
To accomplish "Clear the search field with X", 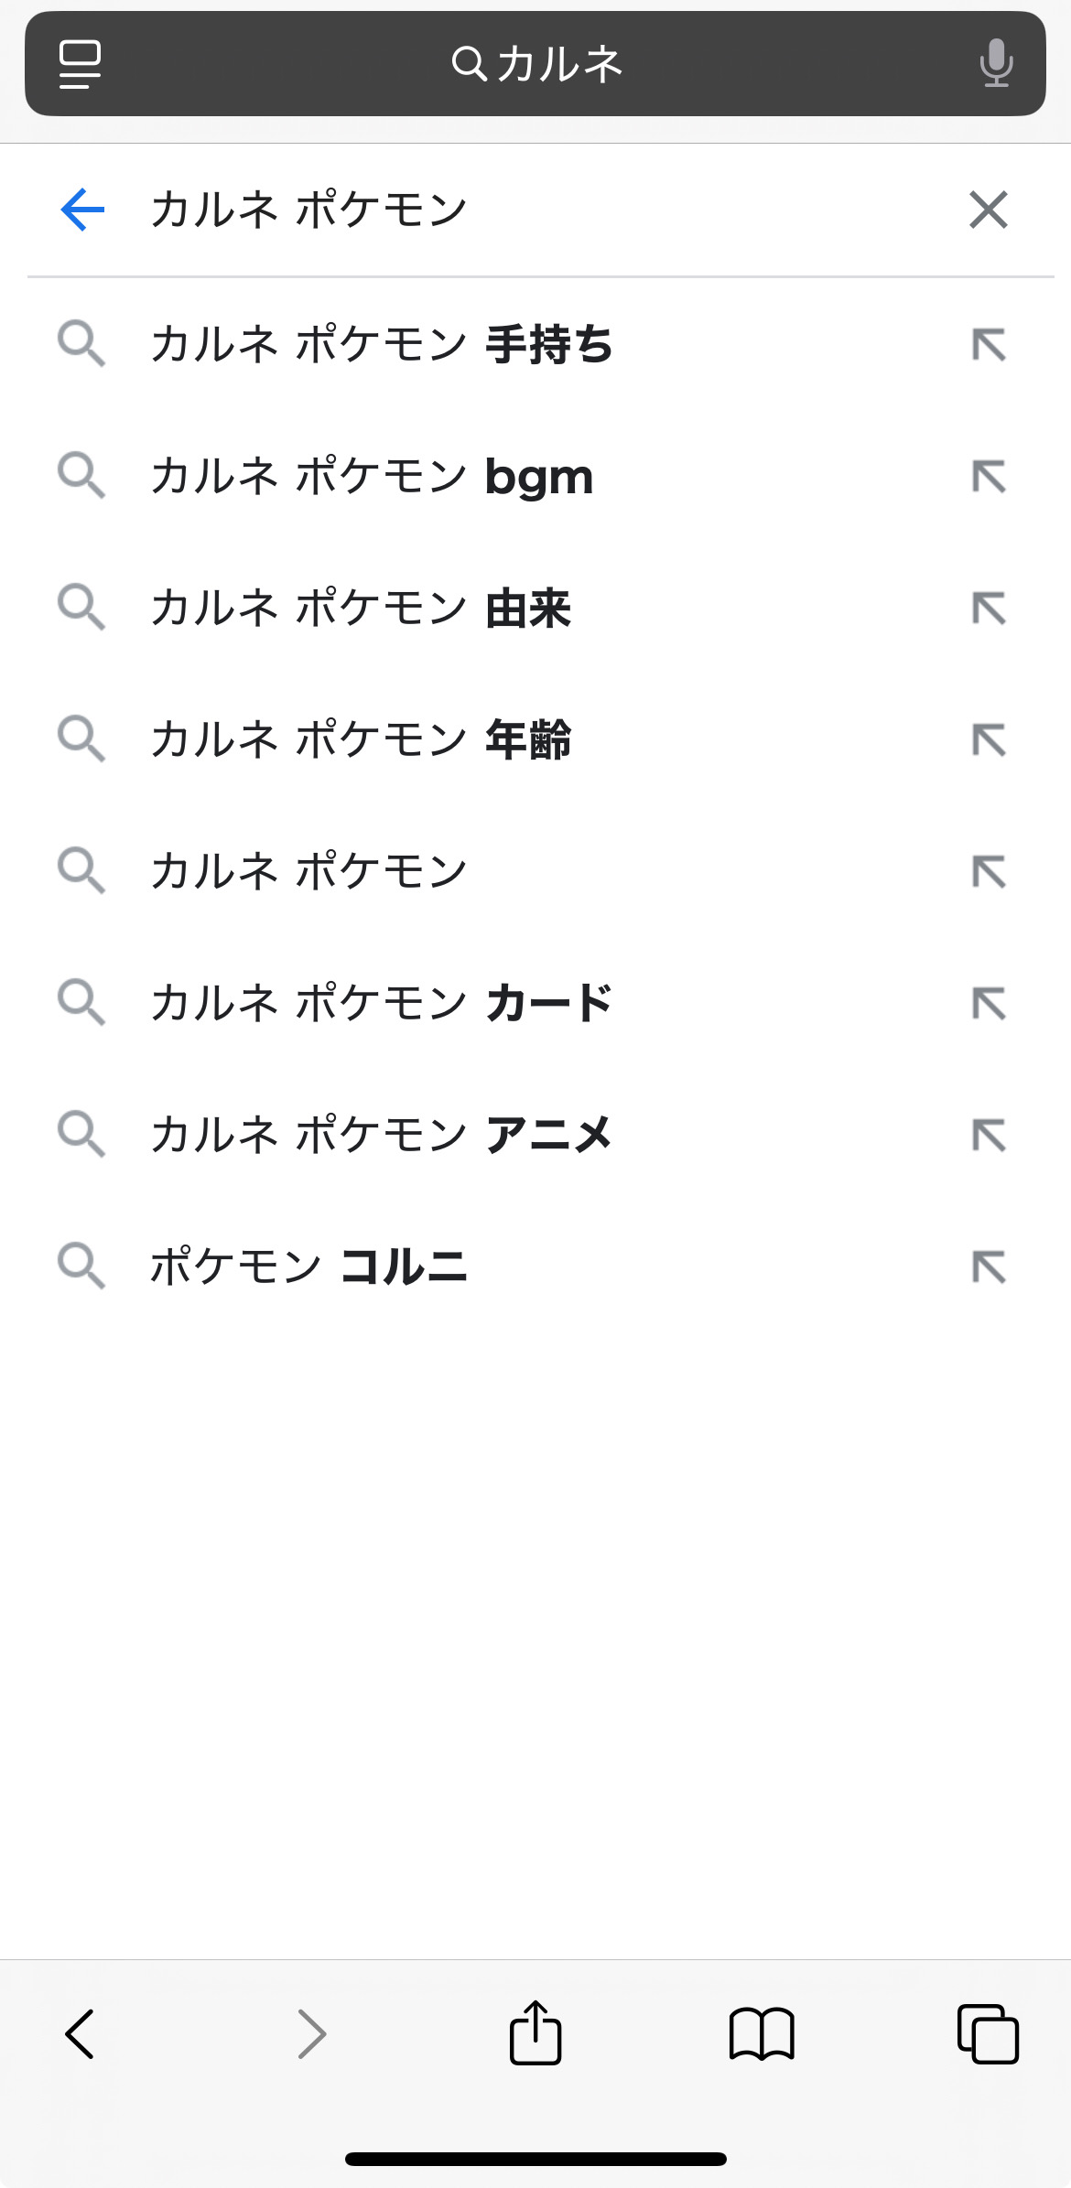I will pyautogui.click(x=988, y=210).
